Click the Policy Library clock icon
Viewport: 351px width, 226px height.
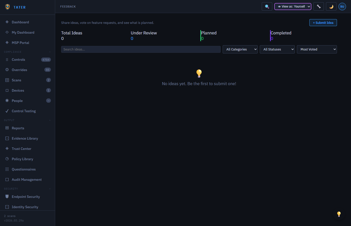click(x=7, y=159)
